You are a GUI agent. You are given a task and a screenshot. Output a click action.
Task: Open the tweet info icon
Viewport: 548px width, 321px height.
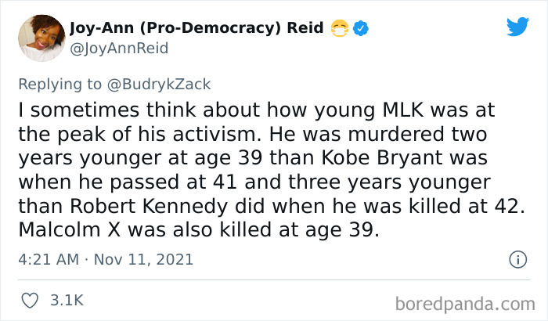(517, 258)
